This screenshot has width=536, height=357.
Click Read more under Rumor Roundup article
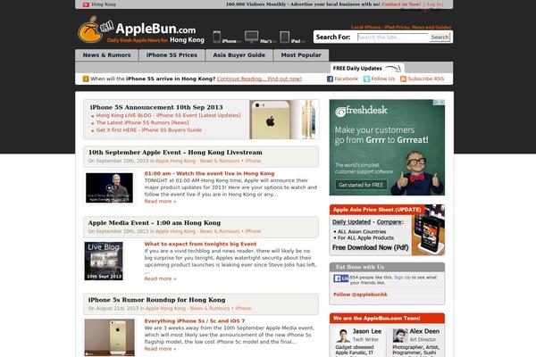[160, 349]
